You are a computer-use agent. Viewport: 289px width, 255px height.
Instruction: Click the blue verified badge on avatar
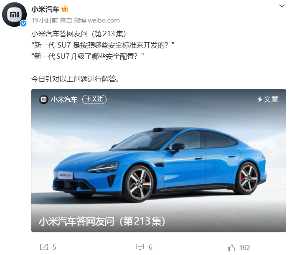coord(23,23)
